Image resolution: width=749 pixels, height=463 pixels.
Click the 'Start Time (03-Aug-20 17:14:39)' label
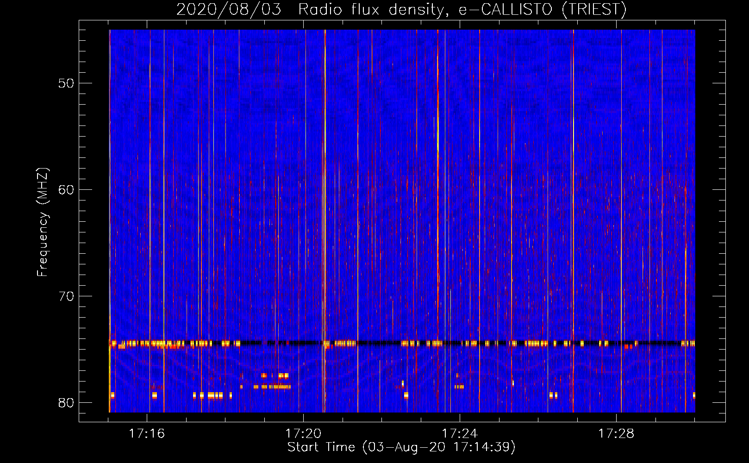point(401,447)
